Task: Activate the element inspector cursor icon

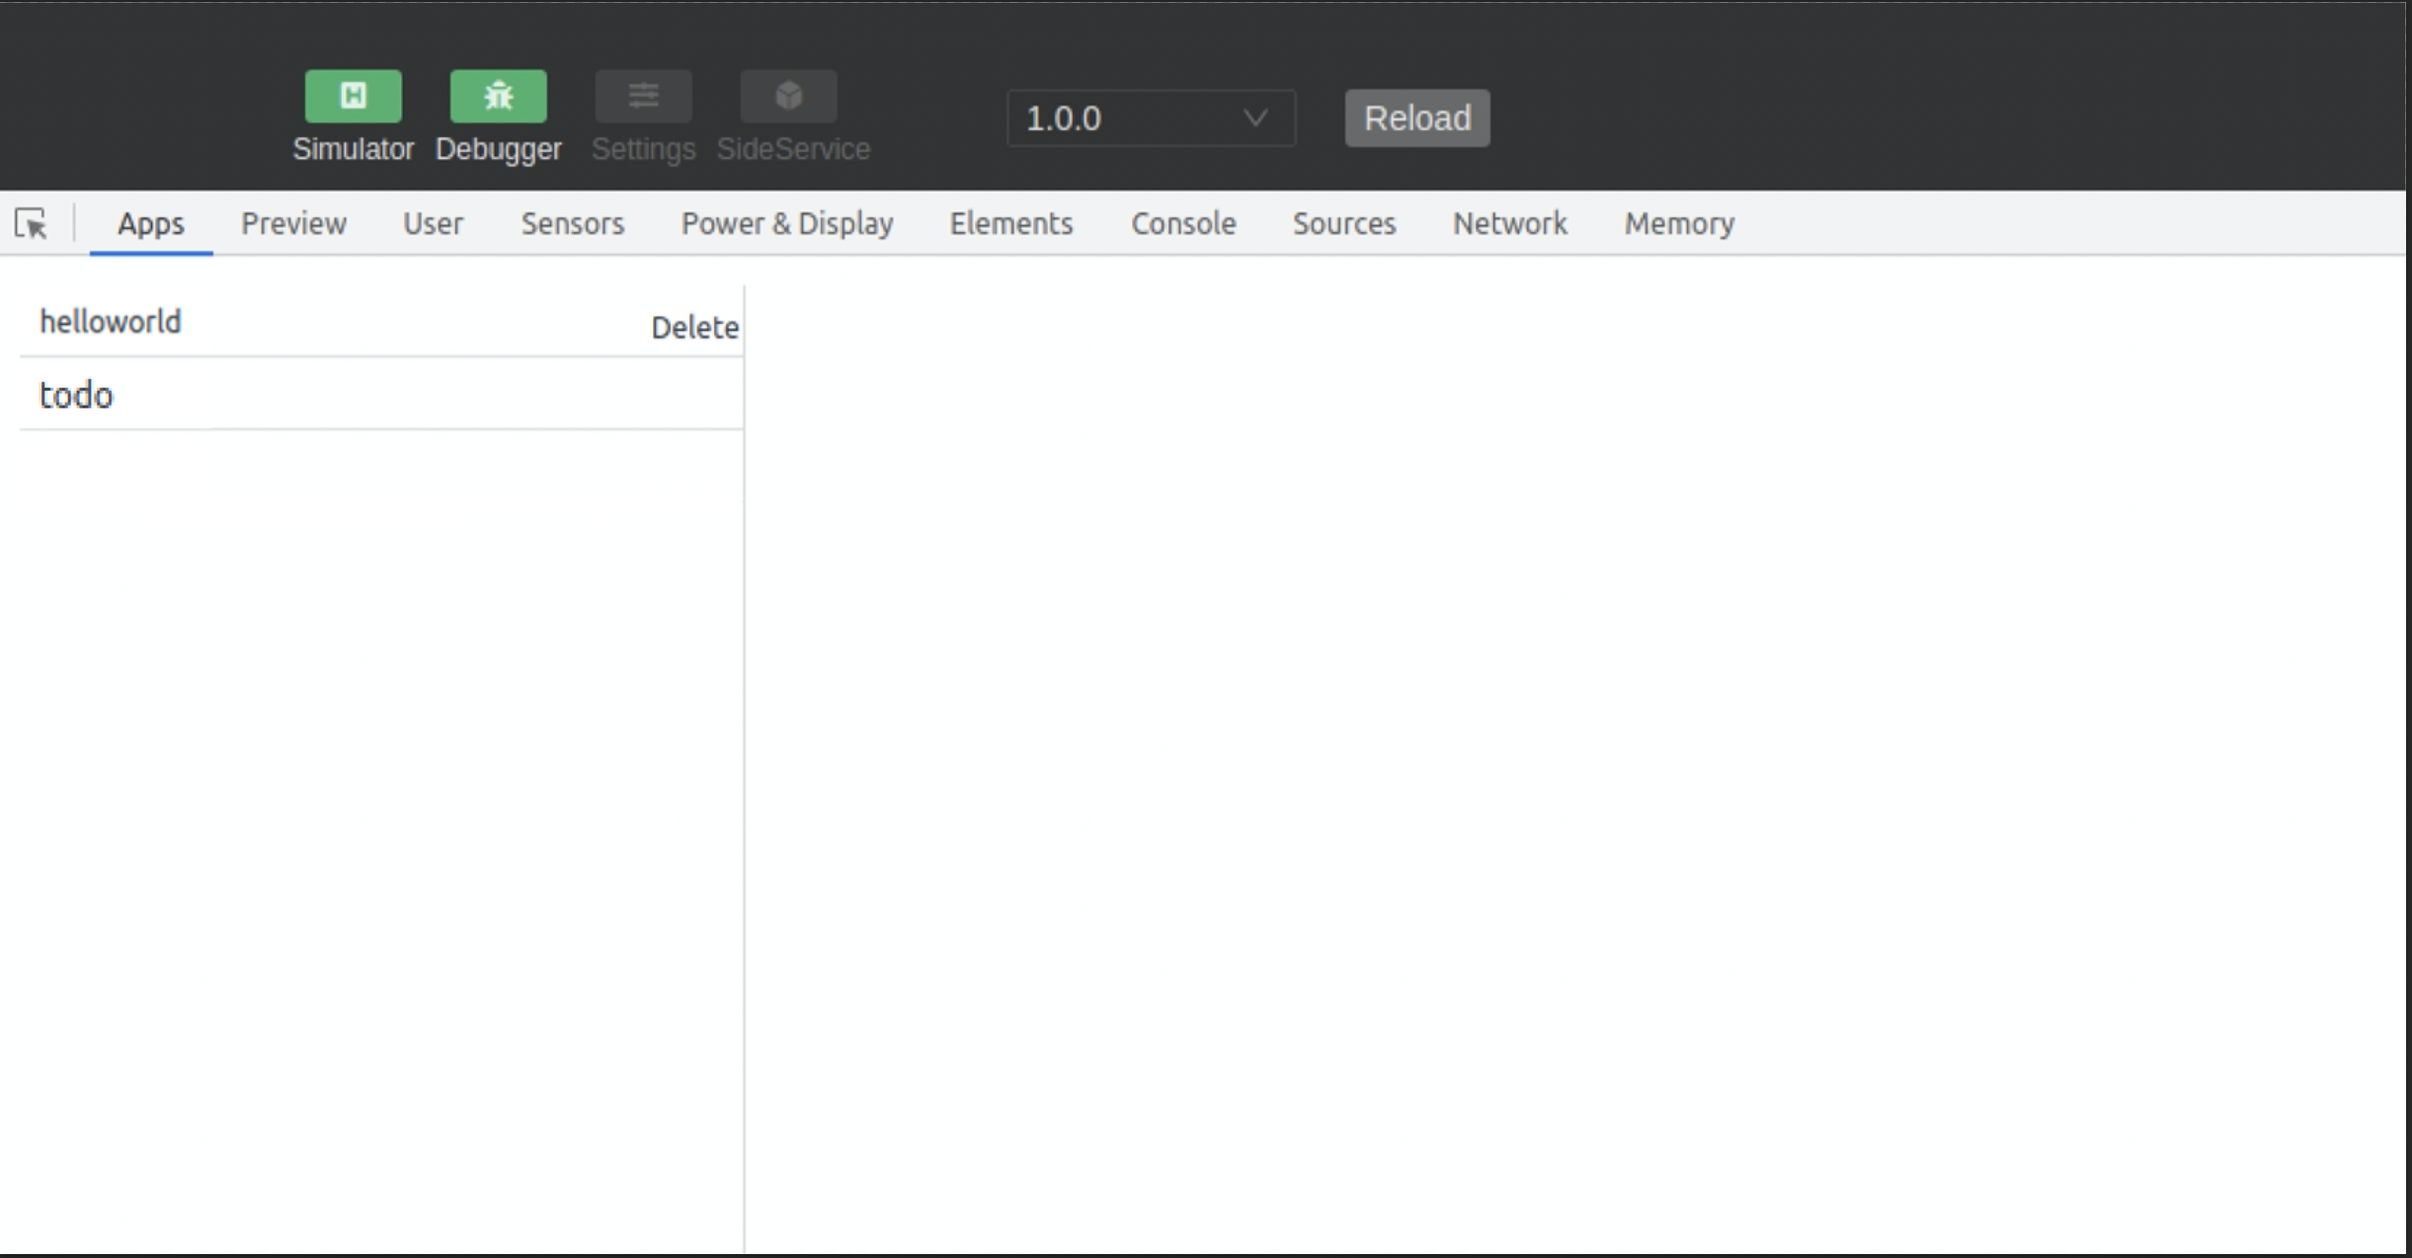Action: [x=32, y=224]
